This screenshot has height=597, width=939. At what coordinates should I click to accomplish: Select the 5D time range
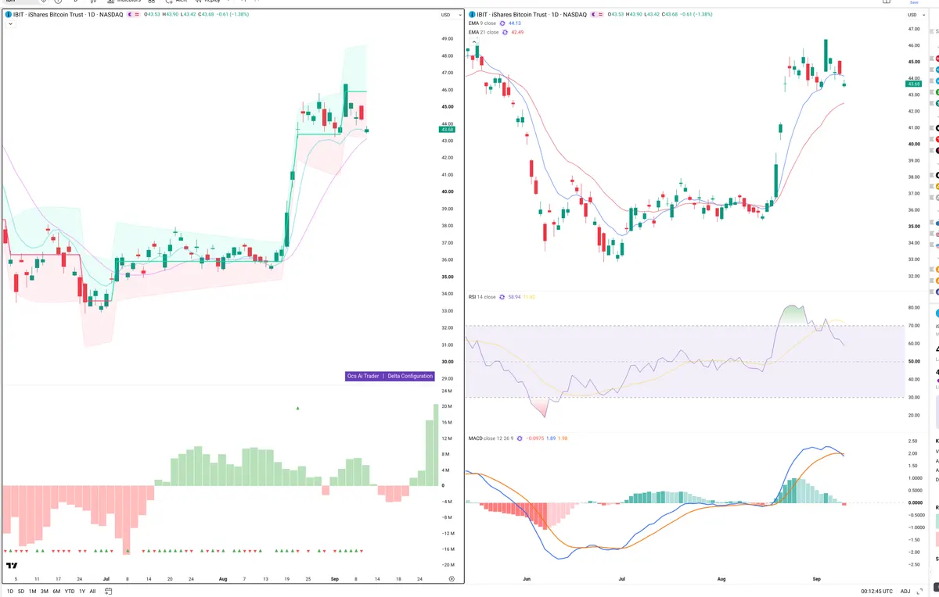pyautogui.click(x=21, y=592)
